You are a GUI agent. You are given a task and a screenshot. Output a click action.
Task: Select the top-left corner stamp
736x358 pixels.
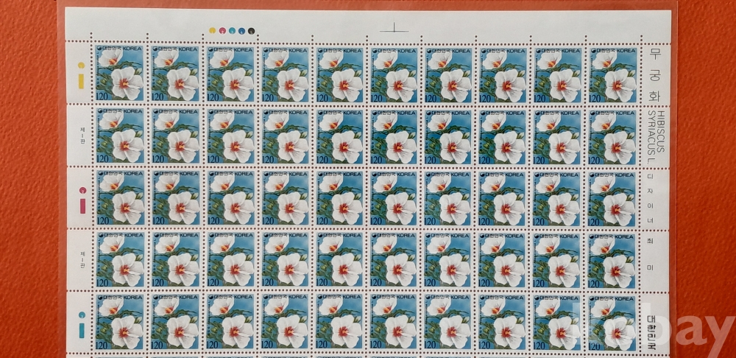120,74
